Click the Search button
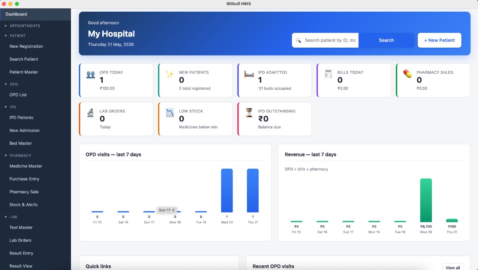Image resolution: width=478 pixels, height=270 pixels. tap(386, 40)
